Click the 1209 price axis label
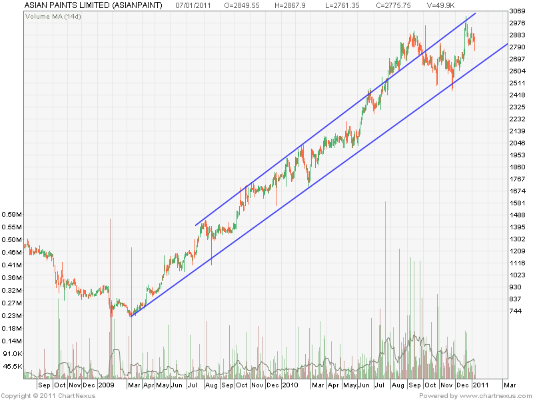Image resolution: width=533 pixels, height=400 pixels. pyautogui.click(x=517, y=251)
